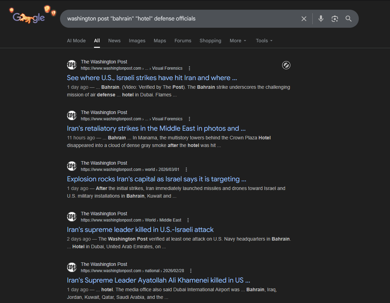Select the All results tab

pos(97,41)
